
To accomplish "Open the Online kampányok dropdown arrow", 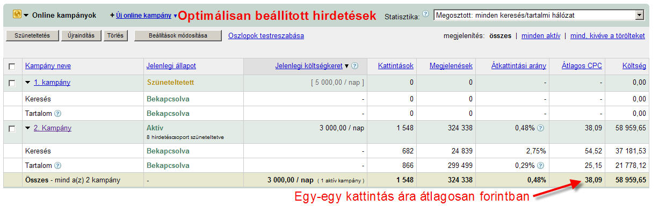I will coord(26,16).
